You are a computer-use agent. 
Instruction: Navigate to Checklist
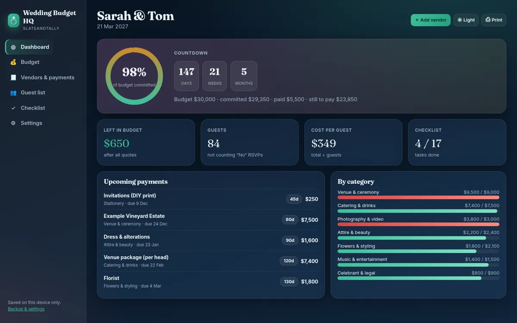tap(28, 108)
